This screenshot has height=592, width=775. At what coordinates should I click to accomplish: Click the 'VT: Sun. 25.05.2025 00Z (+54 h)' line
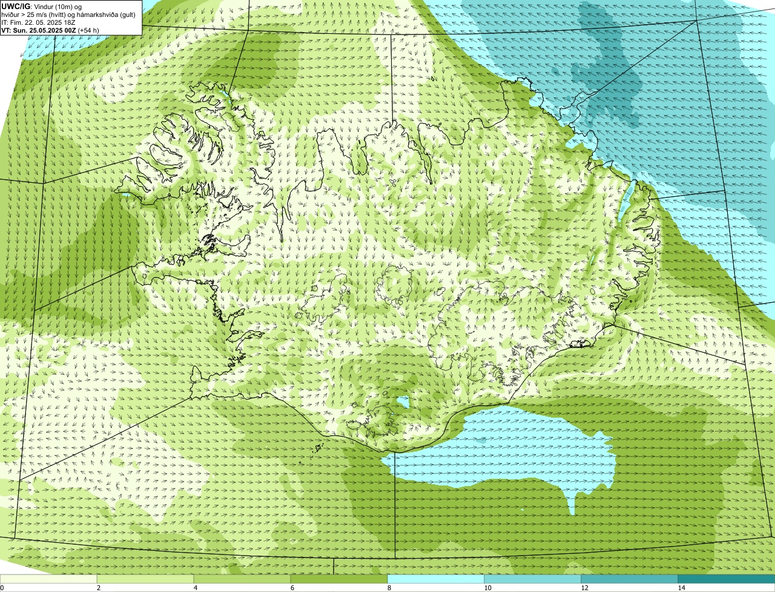point(50,30)
